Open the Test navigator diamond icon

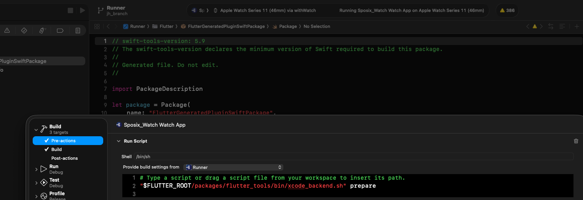click(24, 31)
